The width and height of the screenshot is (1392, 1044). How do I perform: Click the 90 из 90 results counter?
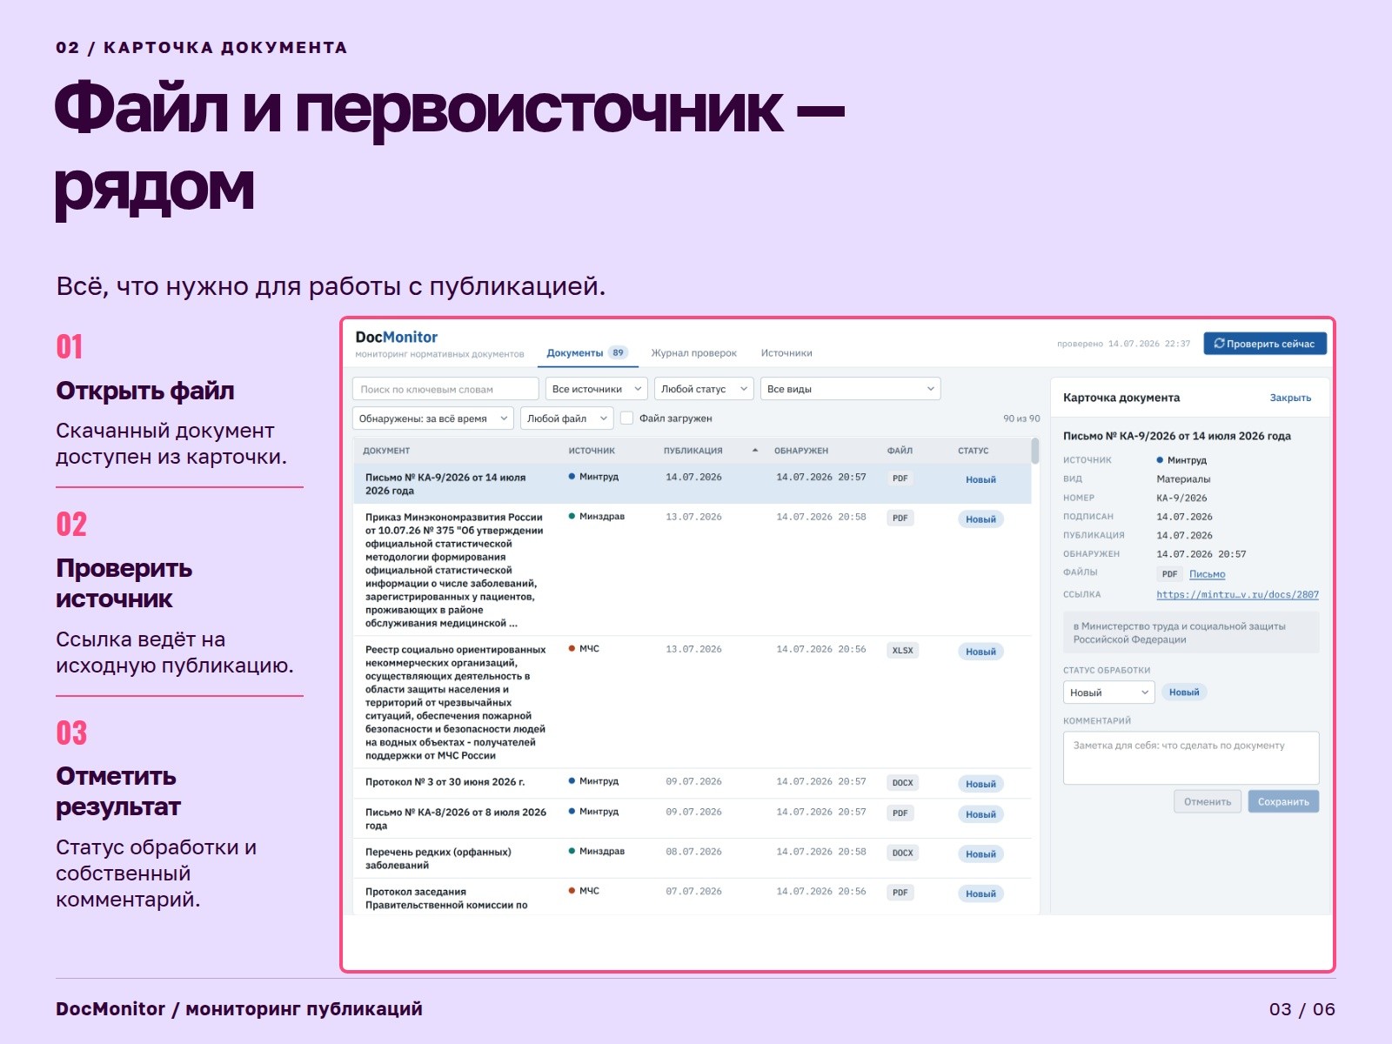(x=1021, y=418)
